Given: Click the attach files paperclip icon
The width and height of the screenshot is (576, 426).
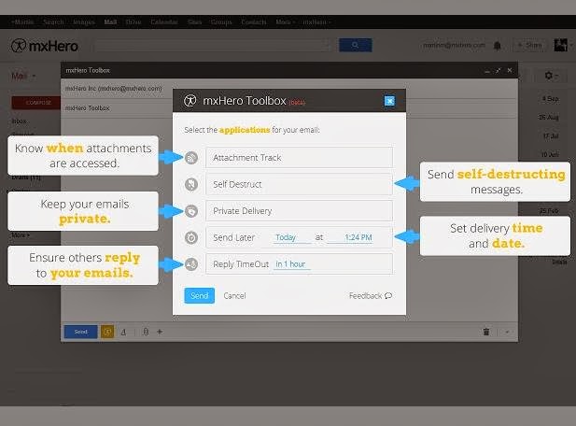Looking at the screenshot, I should [146, 332].
